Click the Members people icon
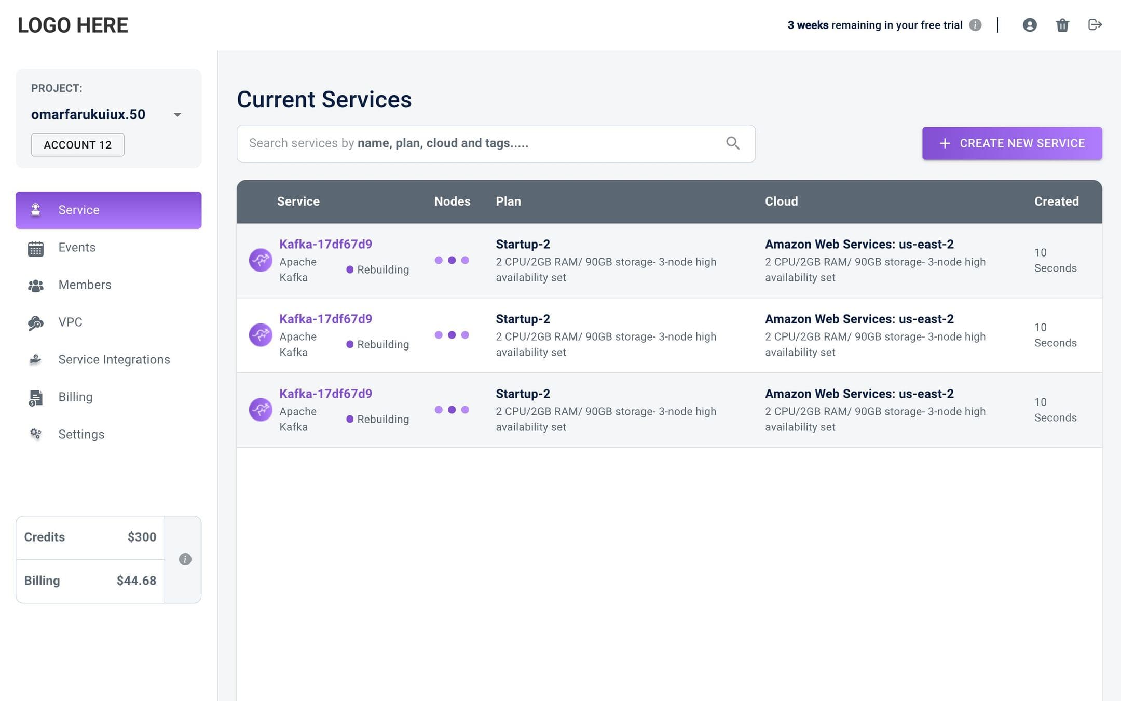 tap(36, 286)
